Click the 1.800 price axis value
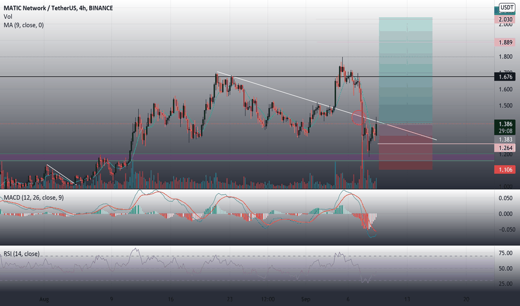 coord(505,57)
